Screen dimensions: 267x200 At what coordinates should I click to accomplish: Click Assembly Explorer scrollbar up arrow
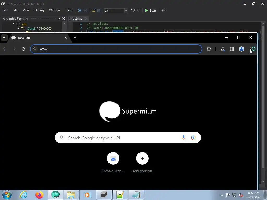(64, 24)
